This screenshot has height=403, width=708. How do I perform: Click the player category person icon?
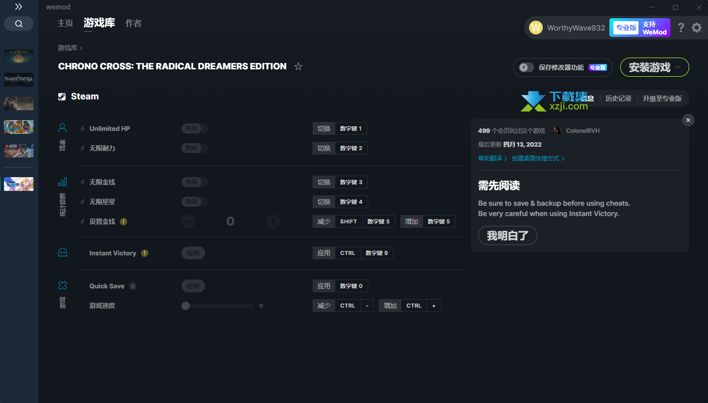[62, 128]
